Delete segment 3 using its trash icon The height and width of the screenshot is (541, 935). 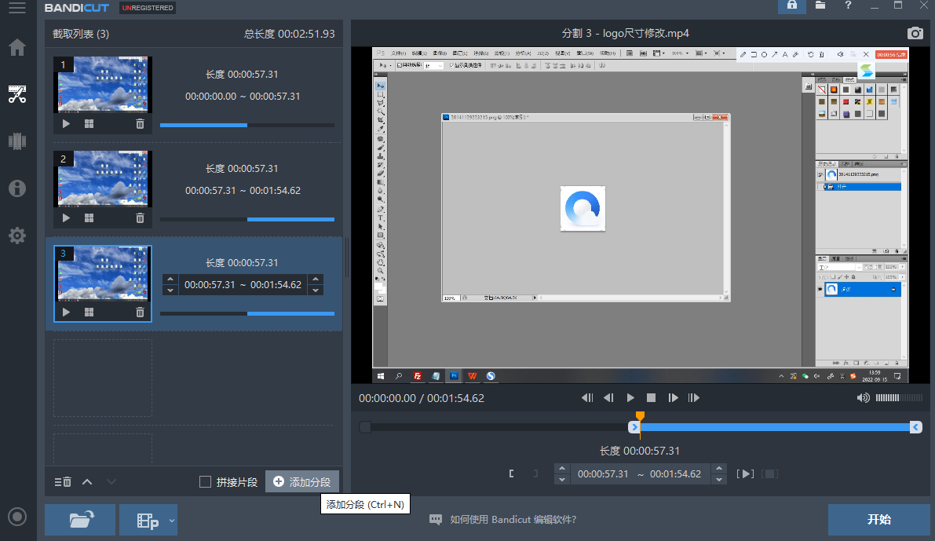click(x=140, y=312)
